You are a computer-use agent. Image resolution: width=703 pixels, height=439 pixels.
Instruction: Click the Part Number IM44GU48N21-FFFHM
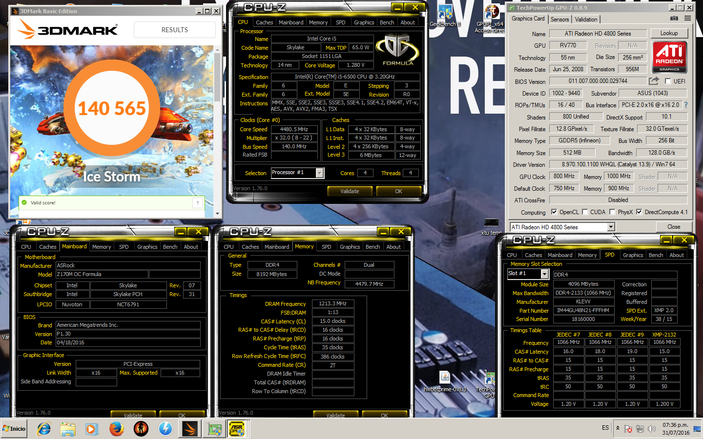583,310
